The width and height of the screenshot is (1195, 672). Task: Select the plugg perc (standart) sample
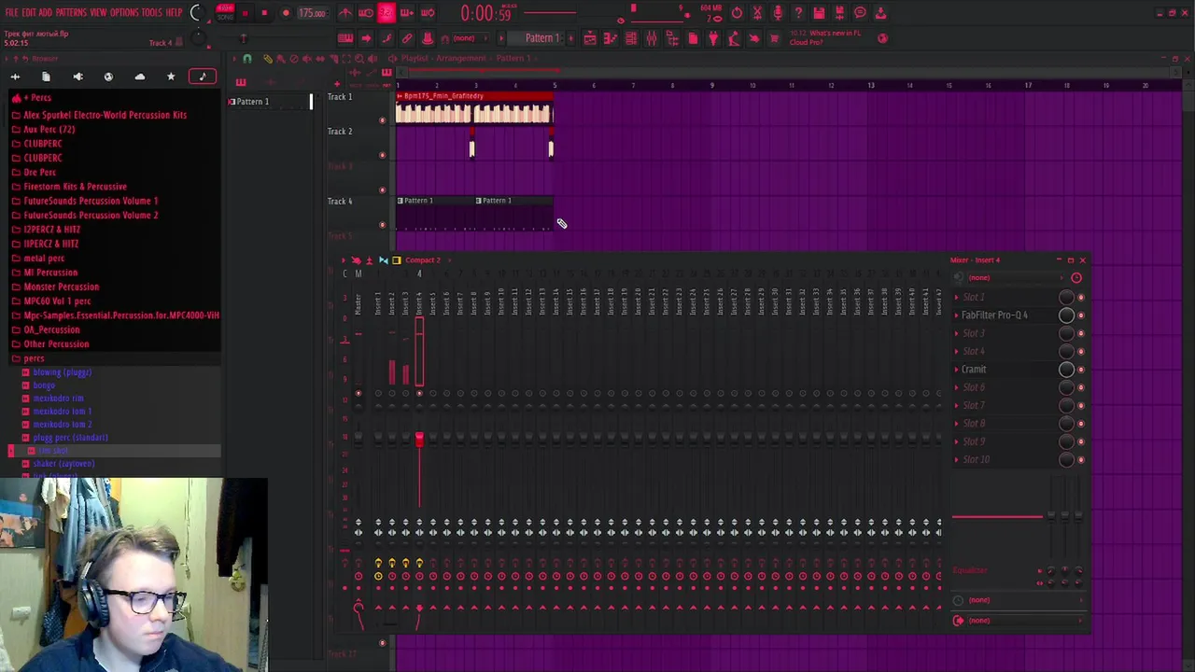[x=70, y=437]
